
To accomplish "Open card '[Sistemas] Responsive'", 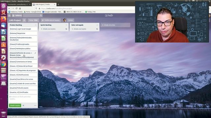I will (x=23, y=33).
